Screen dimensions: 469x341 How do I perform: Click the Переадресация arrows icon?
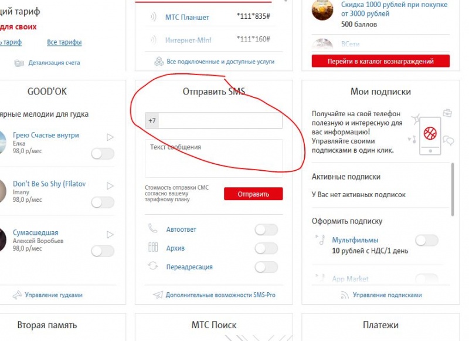[153, 266]
